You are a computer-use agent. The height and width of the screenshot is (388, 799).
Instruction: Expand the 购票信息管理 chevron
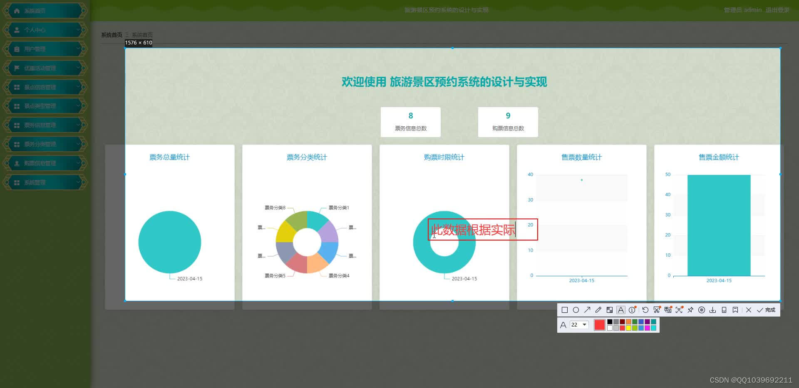coord(78,163)
